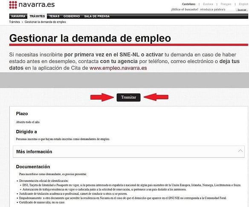Switch language to Euskara
This screenshot has width=249, height=207.
pos(208,4)
